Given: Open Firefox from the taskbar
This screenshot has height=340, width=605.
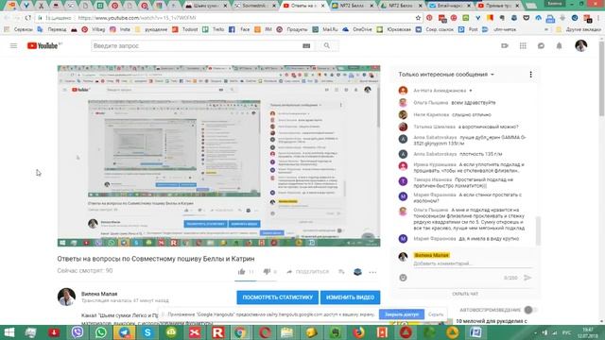Looking at the screenshot, I should pos(358,331).
